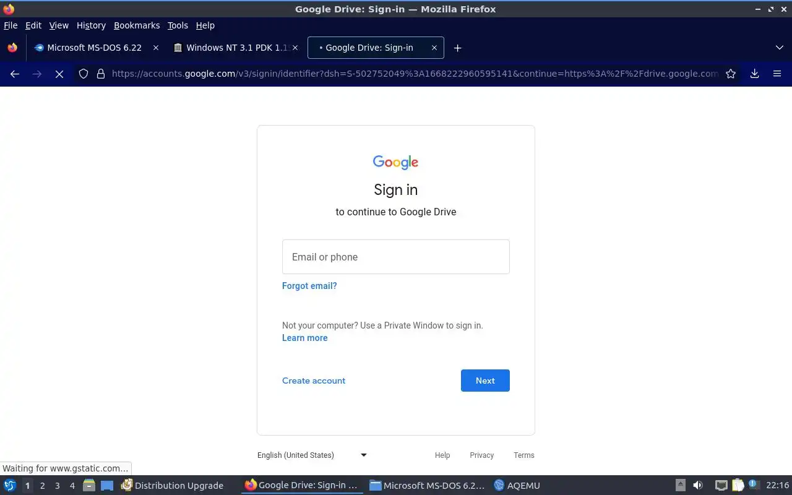Switch to workspace 3 in pager
Viewport: 792px width, 495px height.
[x=57, y=486]
